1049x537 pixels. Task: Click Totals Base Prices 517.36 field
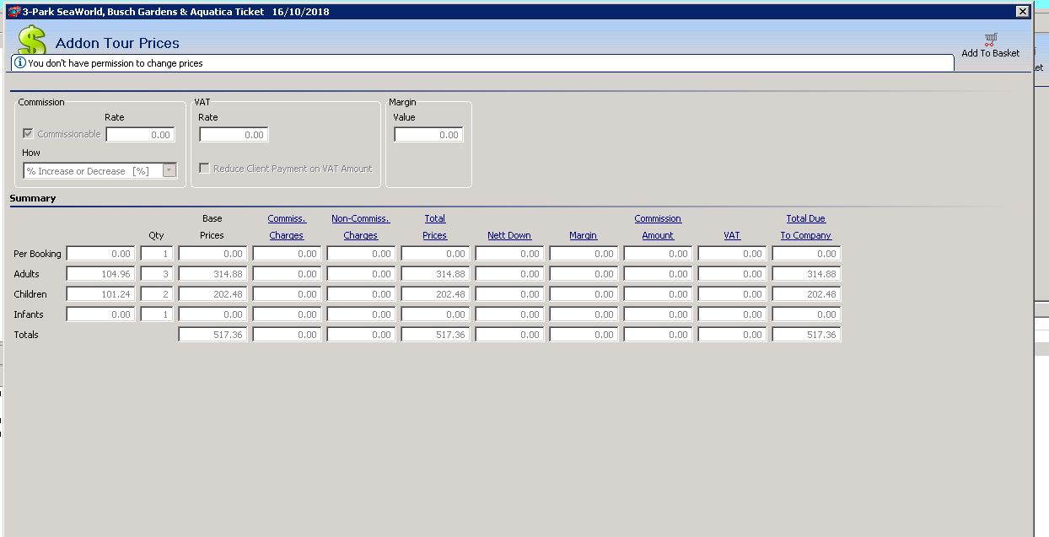pyautogui.click(x=212, y=335)
